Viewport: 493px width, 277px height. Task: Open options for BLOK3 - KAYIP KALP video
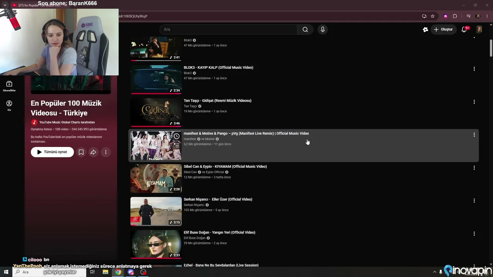pyautogui.click(x=474, y=69)
